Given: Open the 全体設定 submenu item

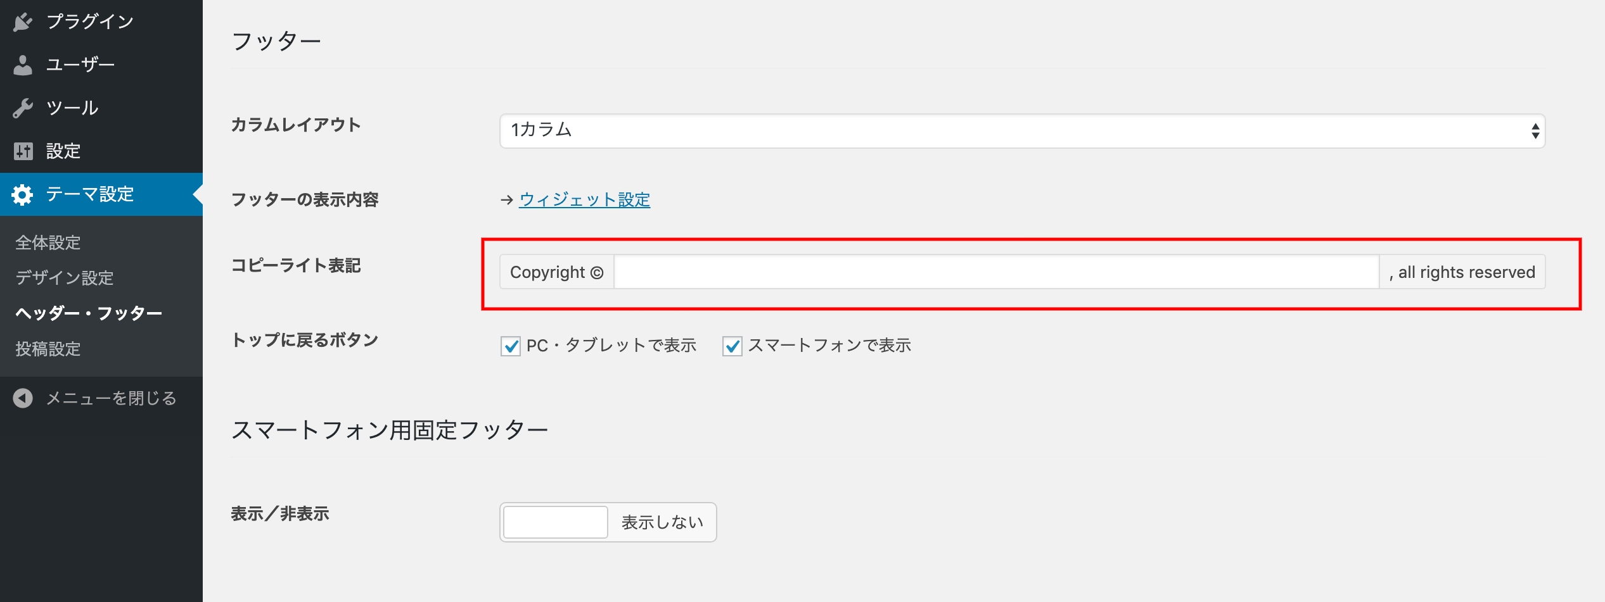Looking at the screenshot, I should click(48, 242).
